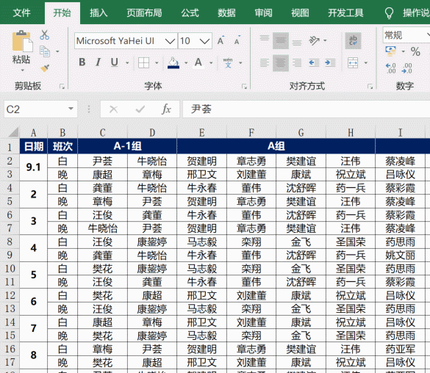This screenshot has width=430, height=373.
Task: Open the number format 常规 dropdown
Action: pos(428,35)
